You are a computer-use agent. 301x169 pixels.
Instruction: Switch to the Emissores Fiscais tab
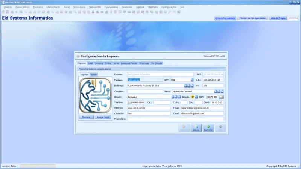[129, 63]
